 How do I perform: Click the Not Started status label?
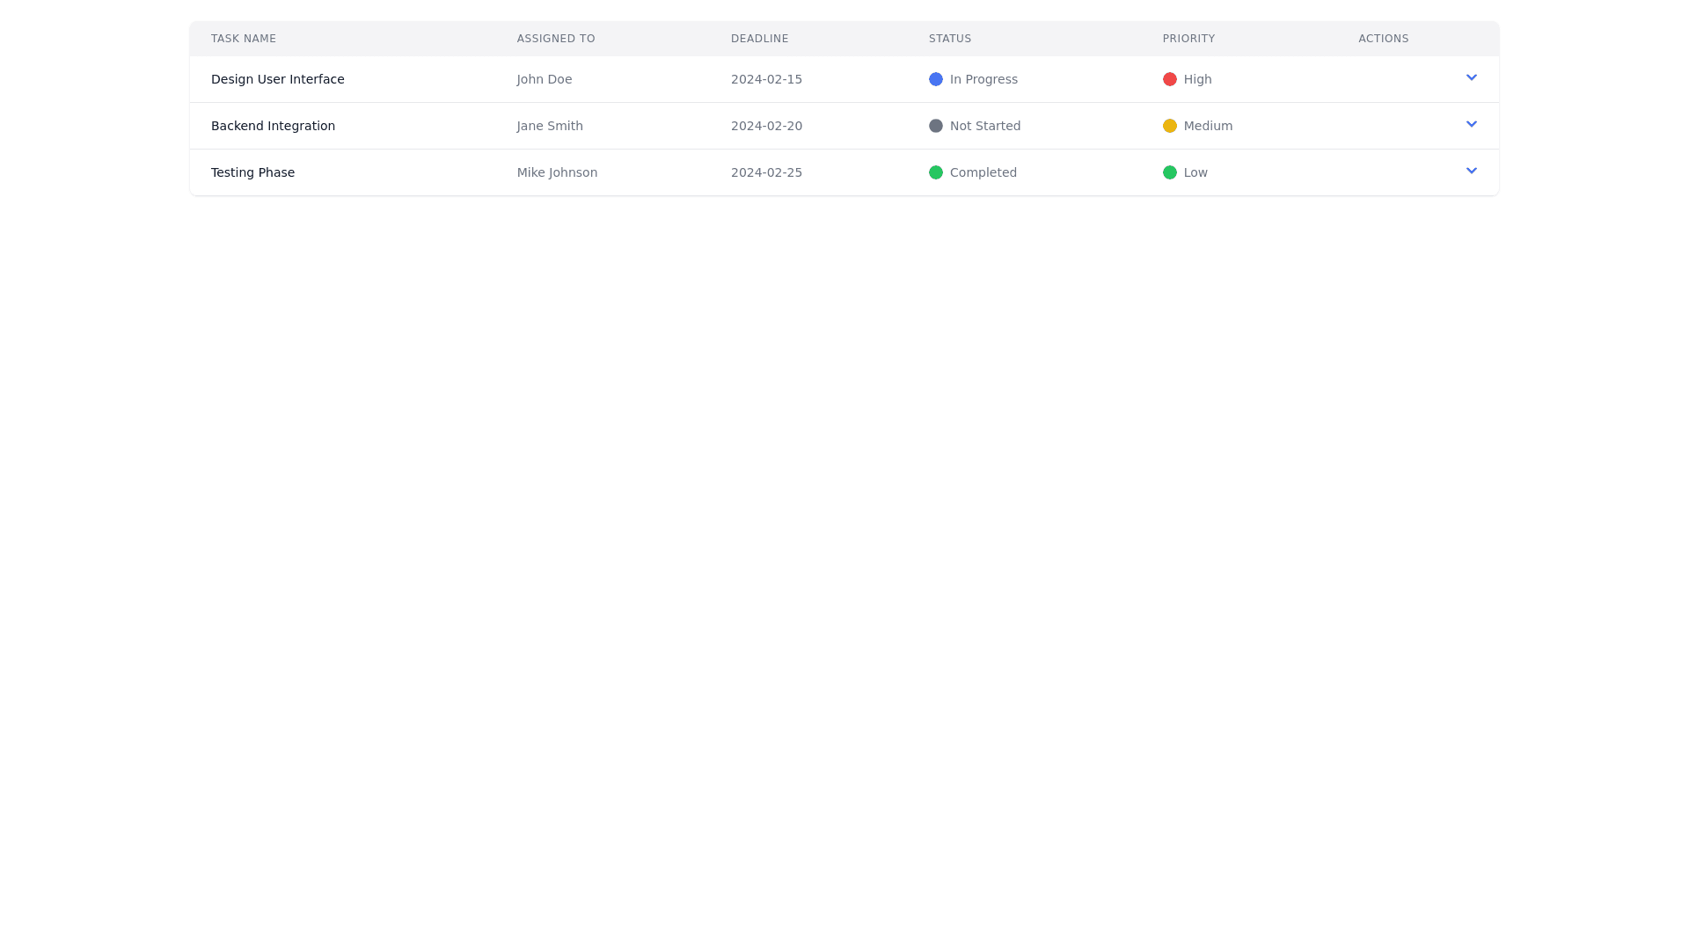[x=985, y=126]
